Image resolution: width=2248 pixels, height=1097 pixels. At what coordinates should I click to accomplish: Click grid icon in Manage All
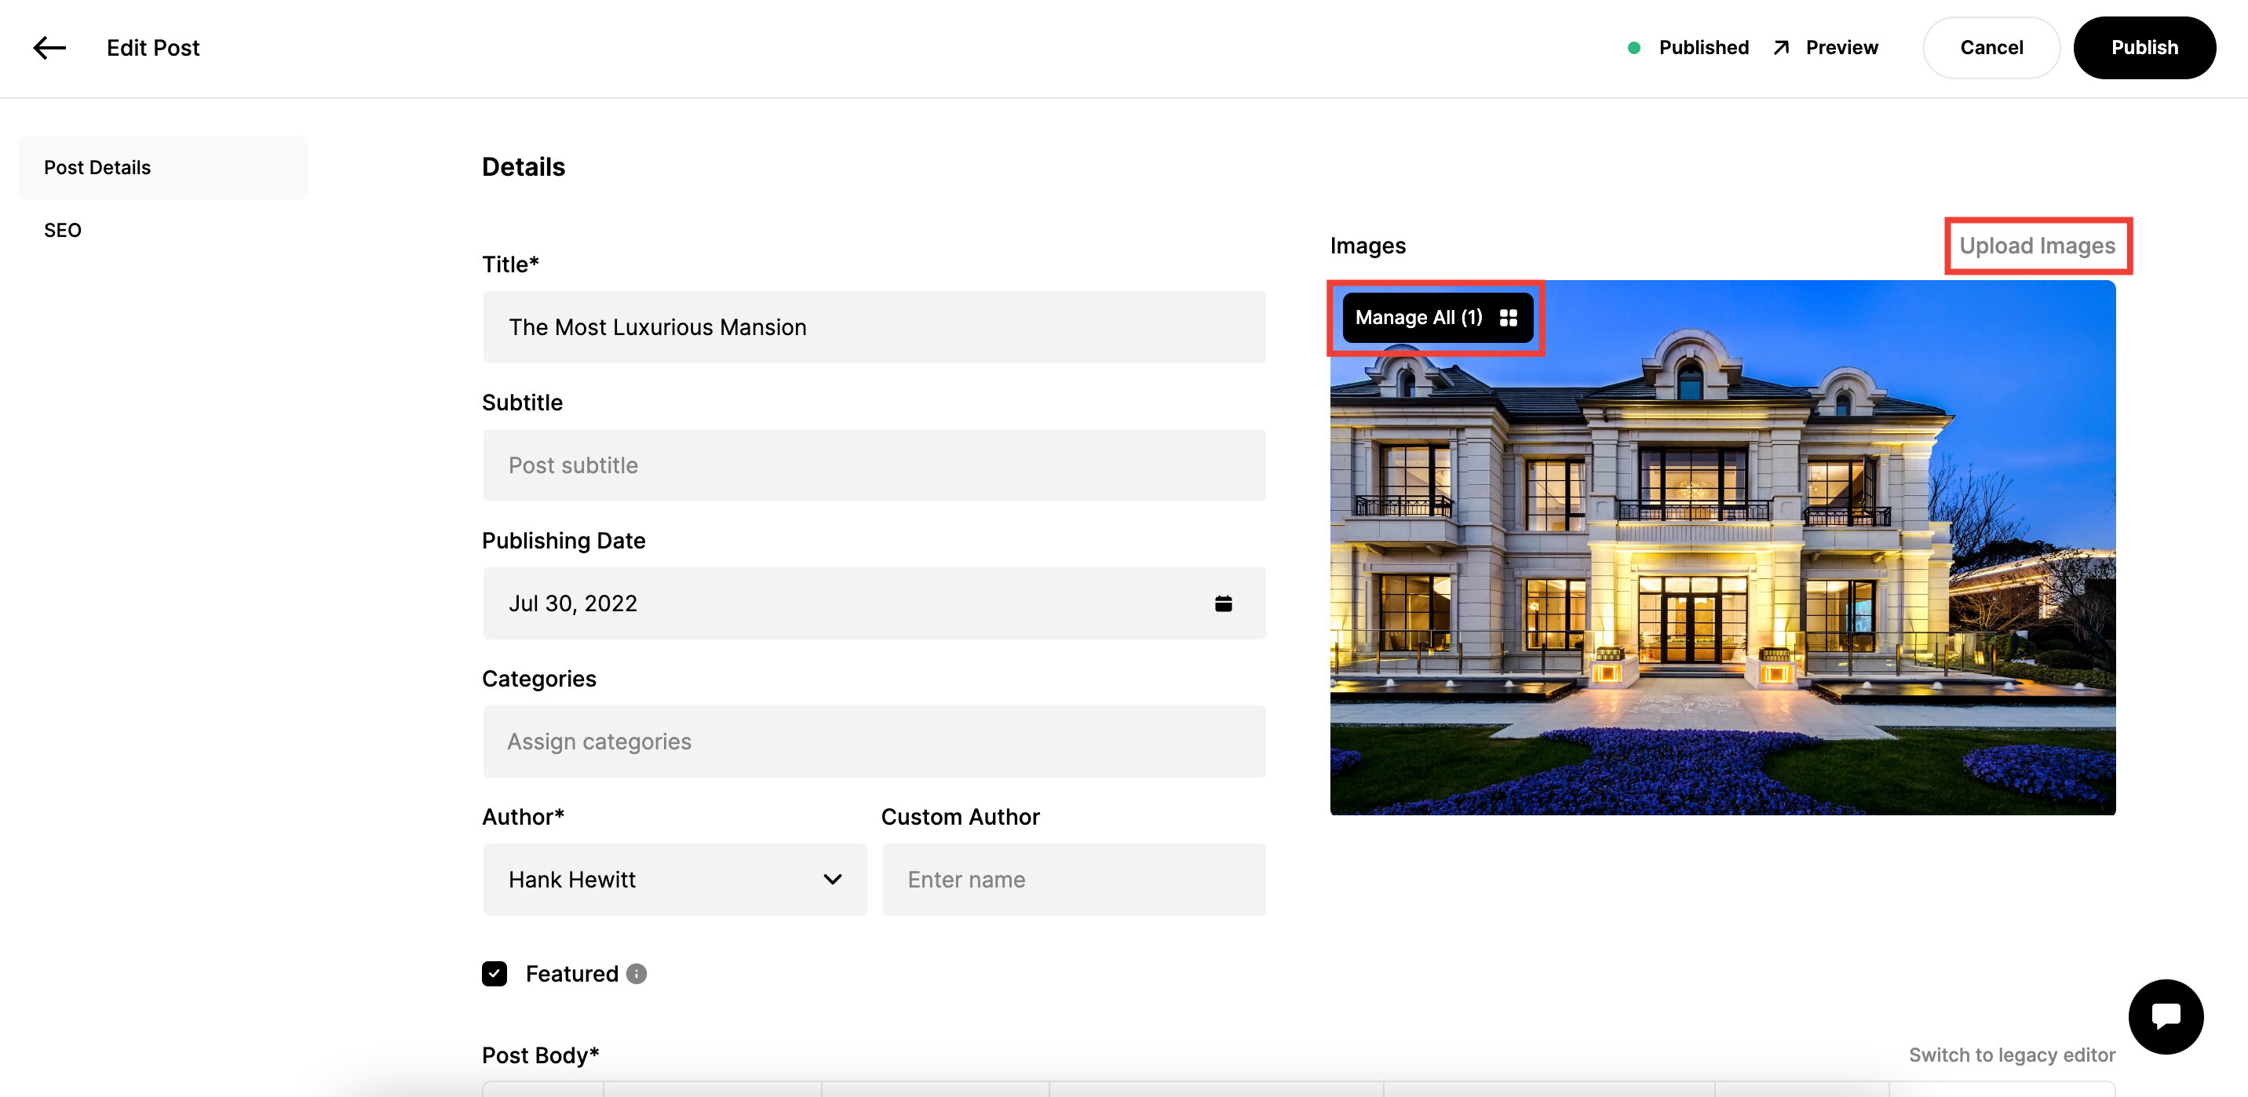click(x=1508, y=318)
